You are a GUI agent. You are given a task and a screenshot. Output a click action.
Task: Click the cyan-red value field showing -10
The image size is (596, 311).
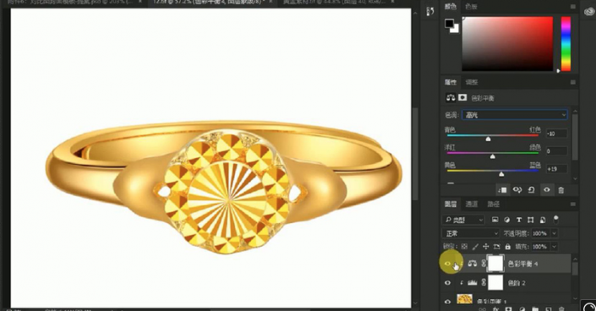pos(556,134)
